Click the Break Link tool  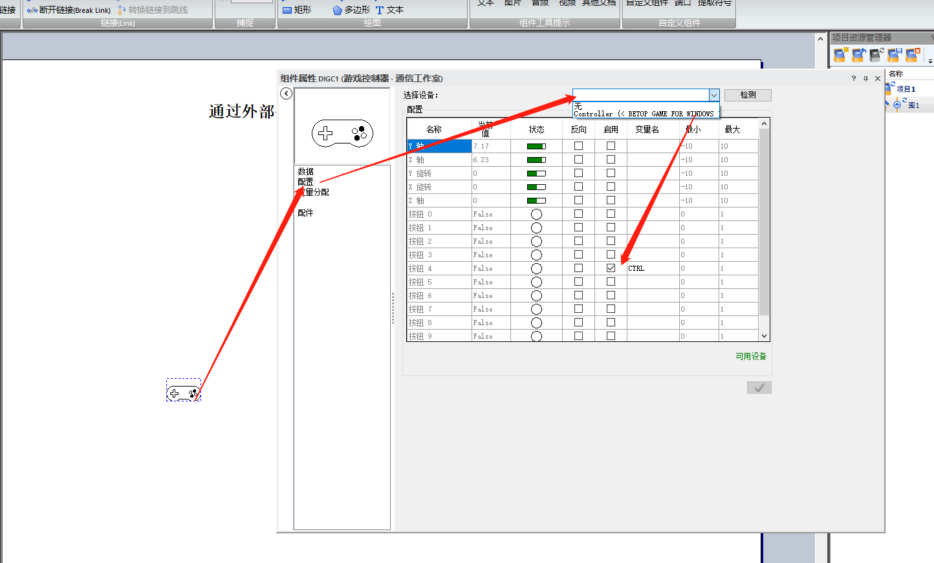[69, 10]
